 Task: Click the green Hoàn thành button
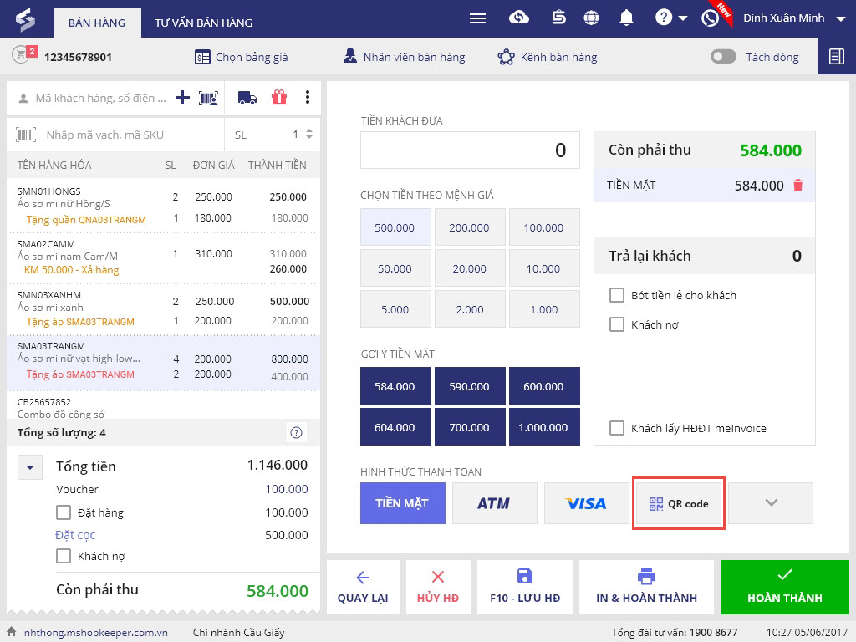(x=784, y=588)
